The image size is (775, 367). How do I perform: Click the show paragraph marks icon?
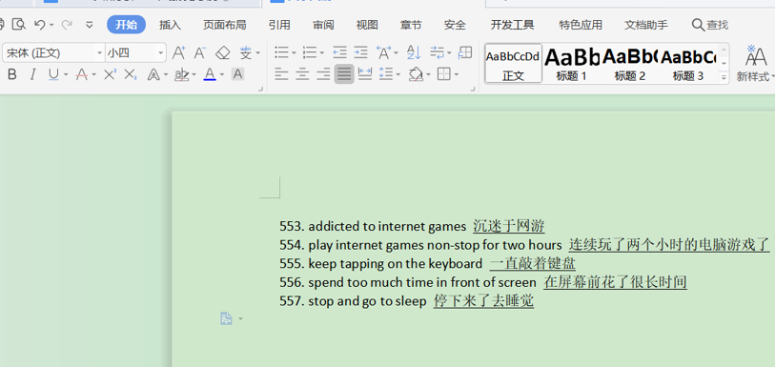point(437,52)
